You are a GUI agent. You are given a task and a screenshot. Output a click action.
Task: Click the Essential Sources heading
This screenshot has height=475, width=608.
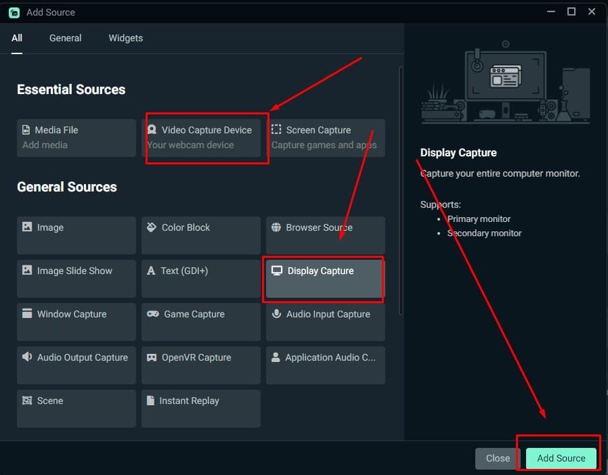tap(71, 89)
